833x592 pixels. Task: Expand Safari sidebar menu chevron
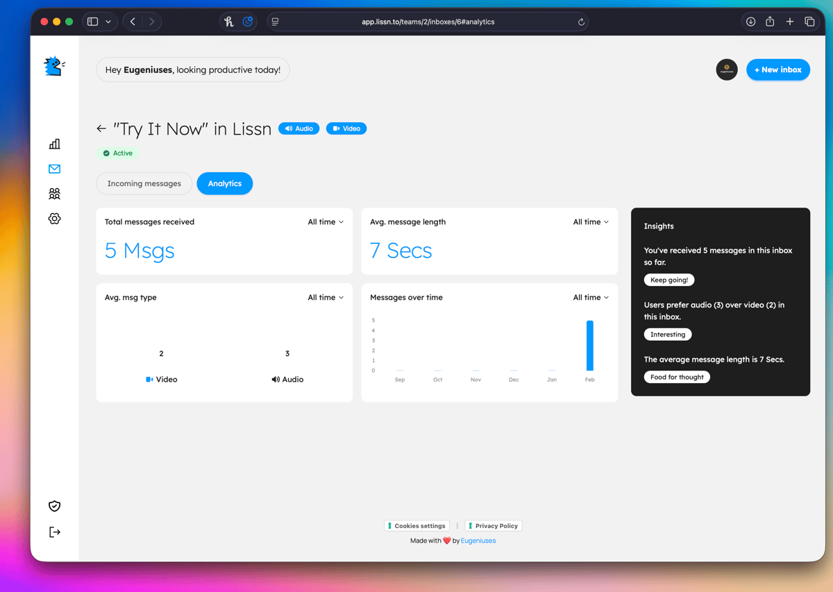click(108, 22)
